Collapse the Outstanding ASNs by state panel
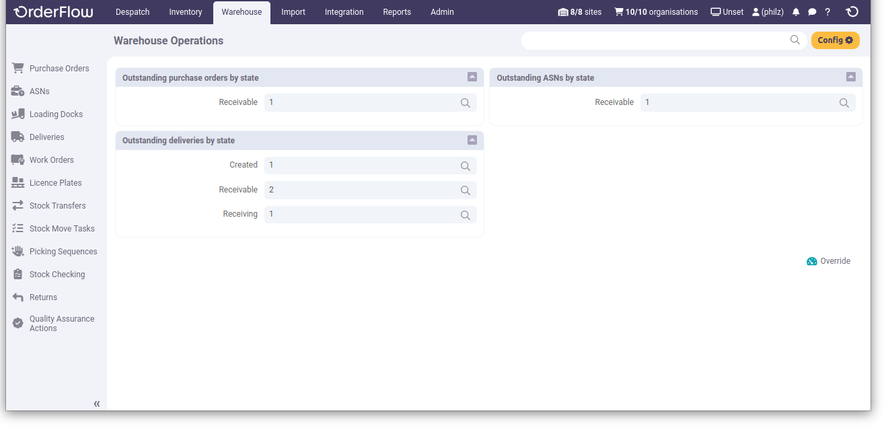Viewport: 888px width, 430px height. click(x=851, y=77)
